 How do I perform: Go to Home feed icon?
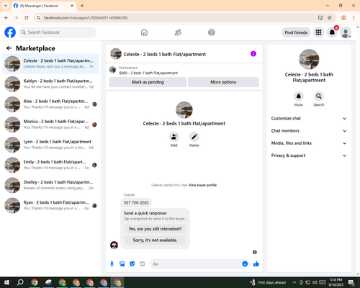144,32
